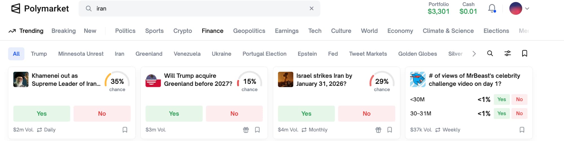
Task: Buy No on Trump Greenland market
Action: [234, 114]
